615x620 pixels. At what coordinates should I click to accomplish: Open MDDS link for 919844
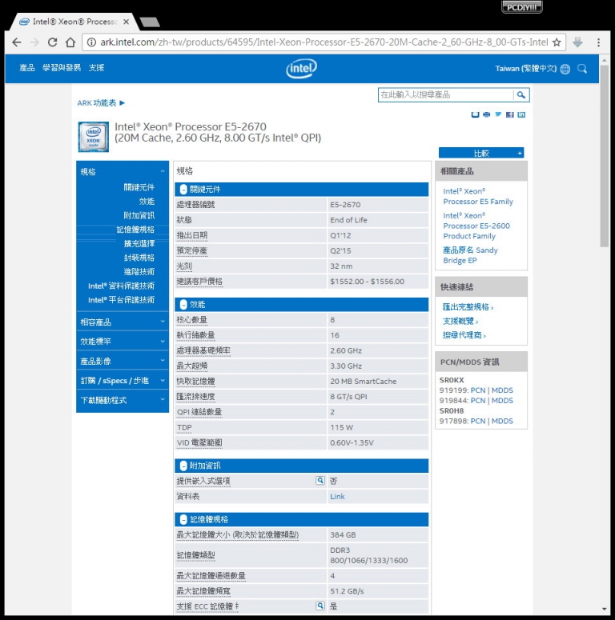(502, 401)
